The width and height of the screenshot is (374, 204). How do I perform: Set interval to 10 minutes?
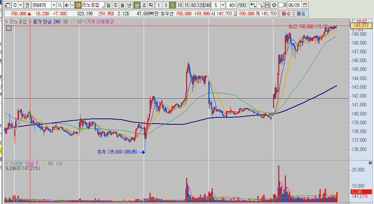coord(180,5)
